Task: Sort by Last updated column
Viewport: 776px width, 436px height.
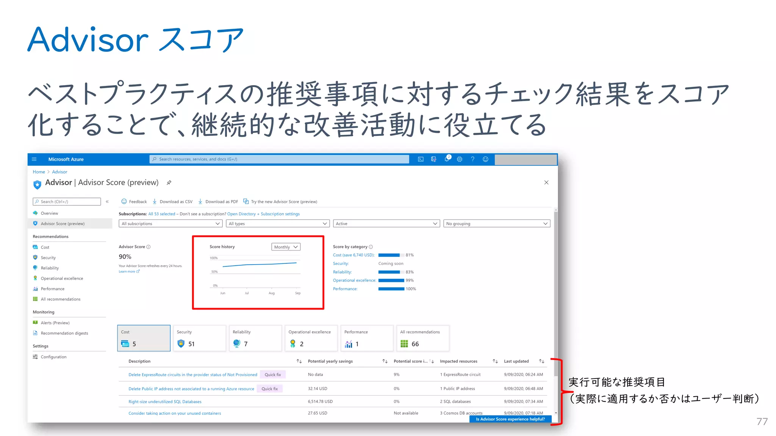Action: coord(542,361)
